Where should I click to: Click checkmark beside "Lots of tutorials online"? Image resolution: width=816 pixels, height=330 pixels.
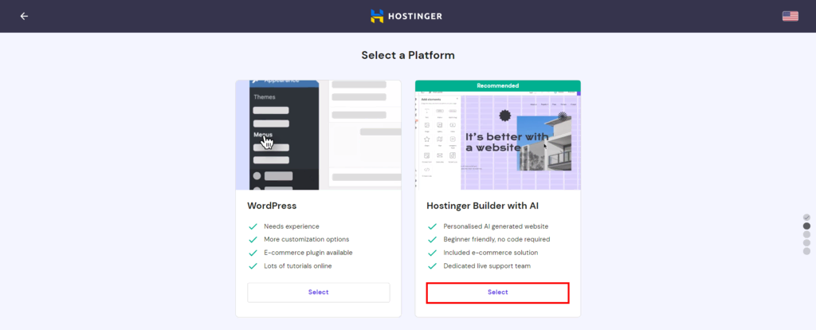[253, 266]
